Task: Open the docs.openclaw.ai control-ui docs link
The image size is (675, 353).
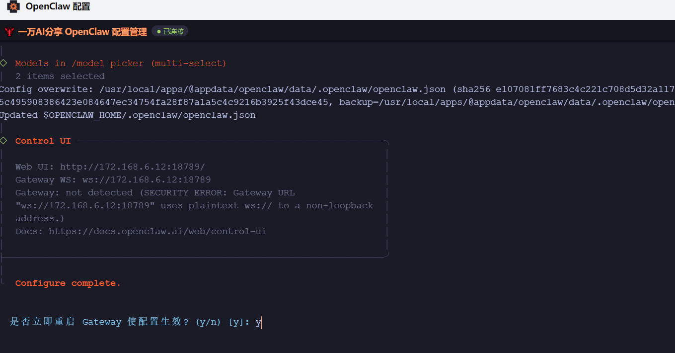Action: (157, 231)
